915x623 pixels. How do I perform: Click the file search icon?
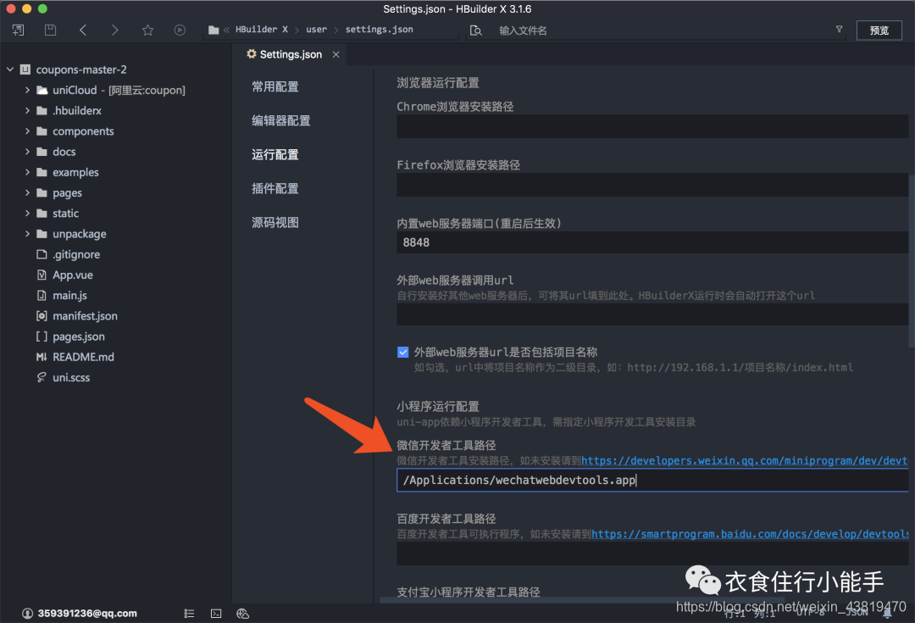coord(476,31)
